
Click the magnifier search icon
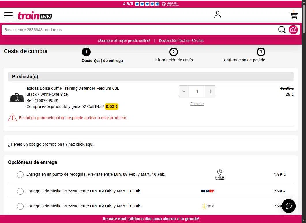(x=282, y=30)
